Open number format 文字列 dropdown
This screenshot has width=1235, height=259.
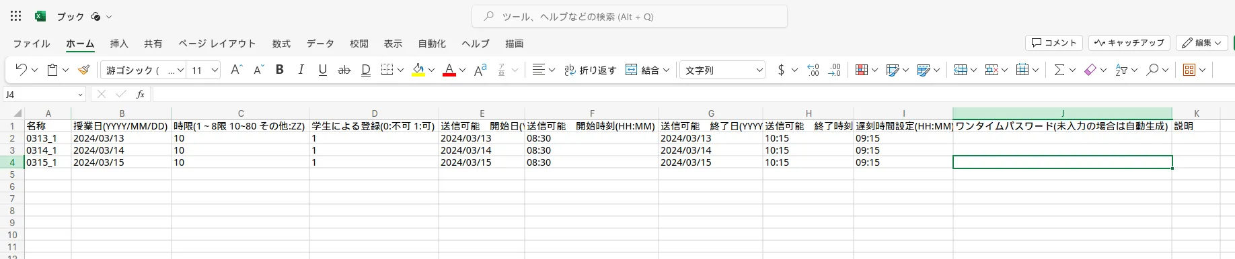(x=722, y=70)
